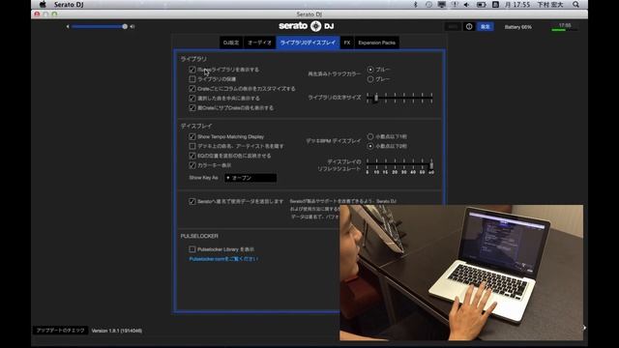619x348 pixels.
Task: Click the ディスプレイ section heading
Action: click(x=196, y=126)
